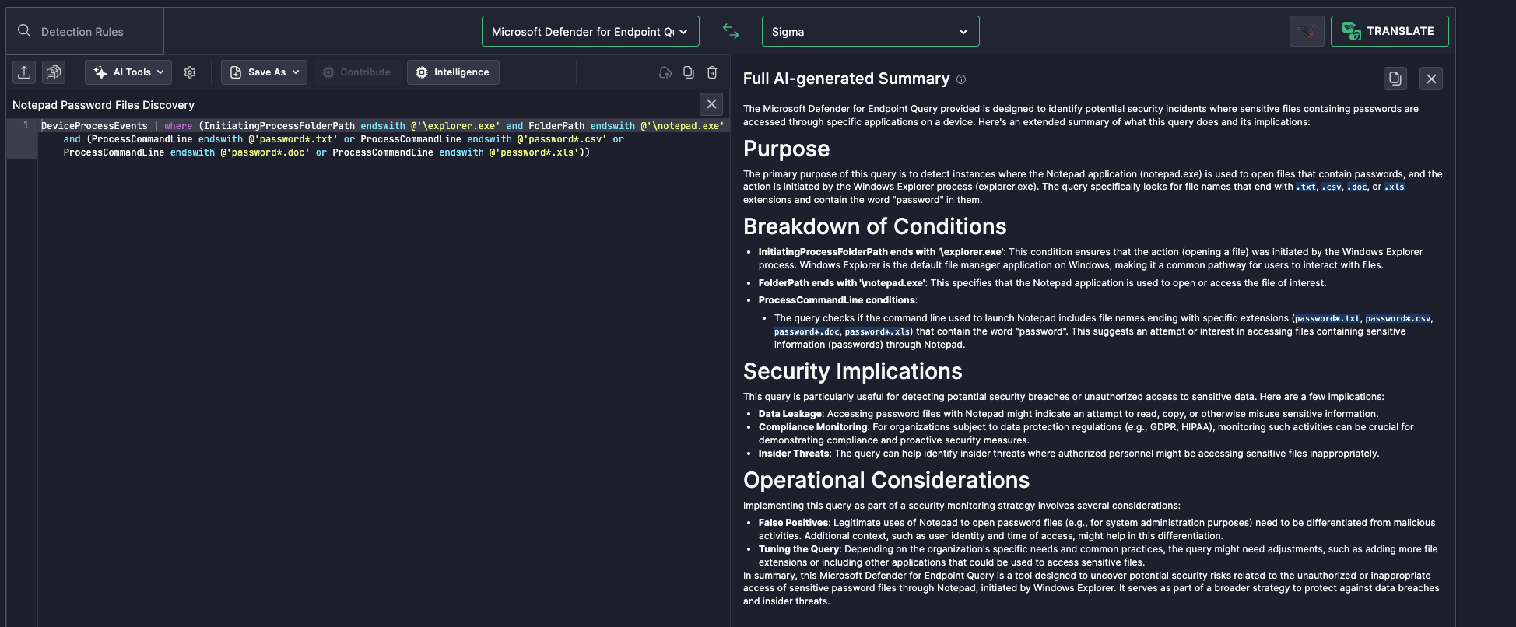
Task: Open the Save As dropdown
Action: click(x=265, y=72)
